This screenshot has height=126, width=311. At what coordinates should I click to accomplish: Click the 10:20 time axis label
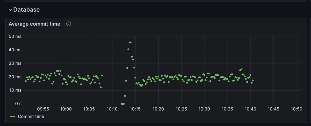[158, 109]
